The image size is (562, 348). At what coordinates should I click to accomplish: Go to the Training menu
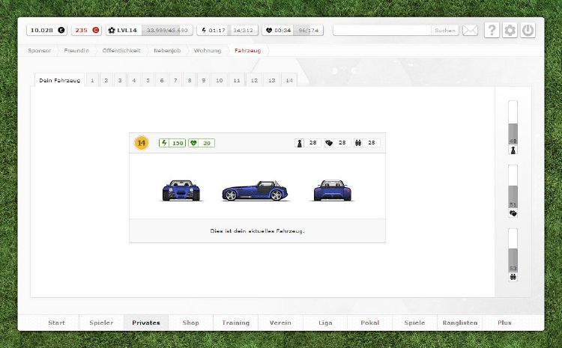point(235,323)
